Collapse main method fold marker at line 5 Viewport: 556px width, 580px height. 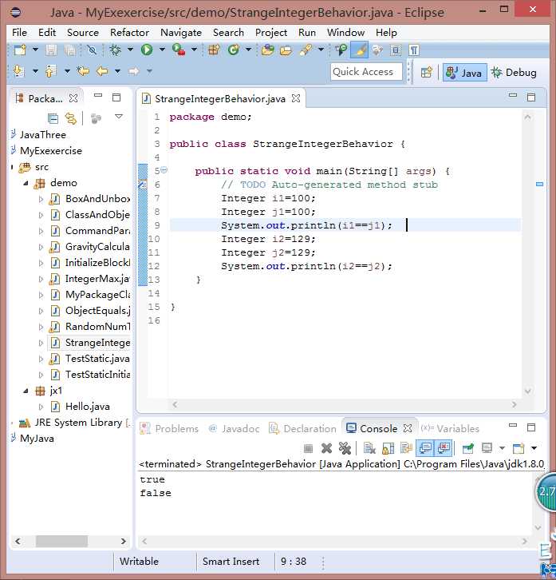164,170
